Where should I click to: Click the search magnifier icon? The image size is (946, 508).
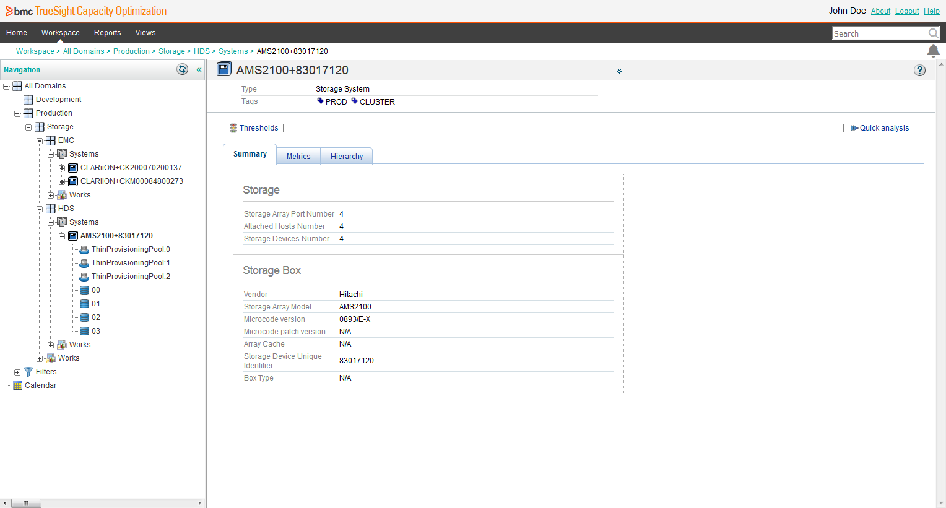(933, 33)
